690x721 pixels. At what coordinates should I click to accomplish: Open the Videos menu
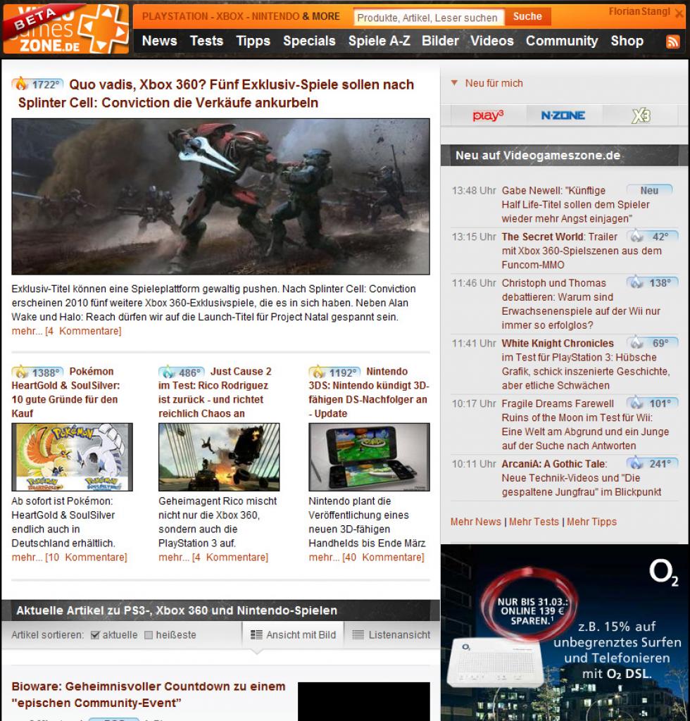[x=492, y=41]
